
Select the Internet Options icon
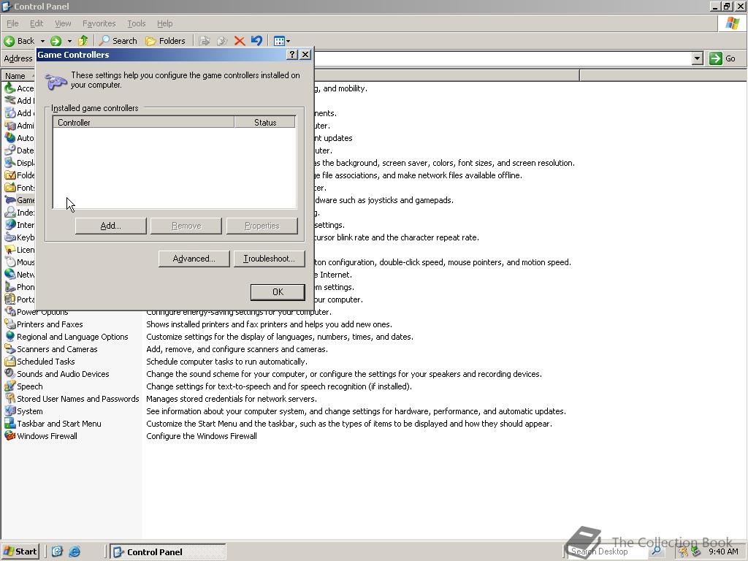tap(9, 225)
